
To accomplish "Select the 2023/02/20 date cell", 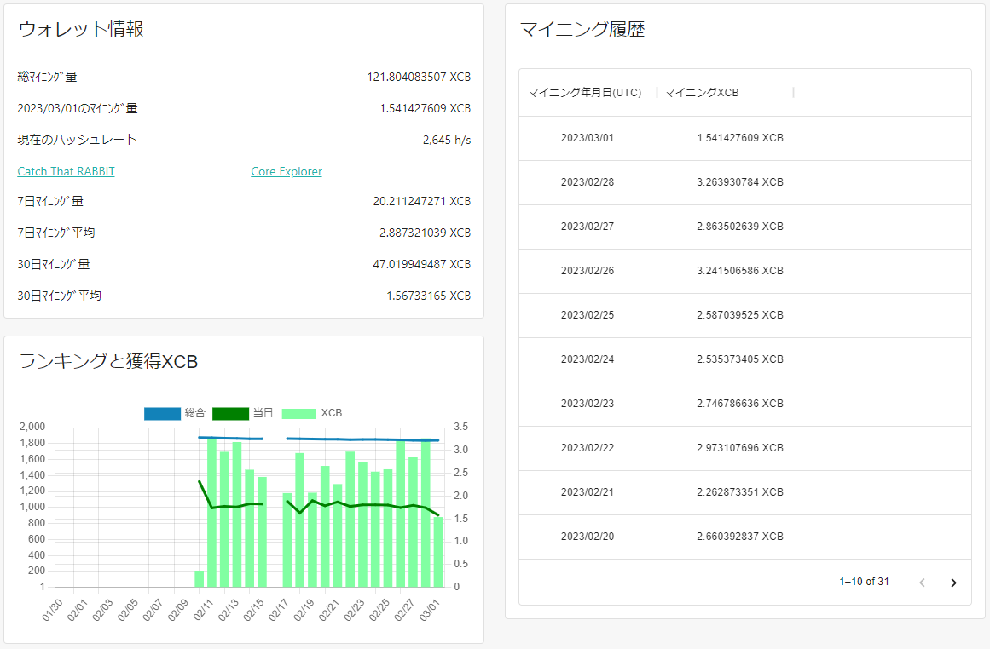I will click(588, 537).
